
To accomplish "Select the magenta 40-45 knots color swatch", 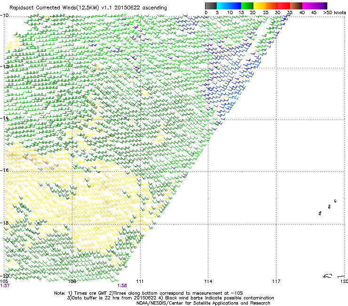I will pos(308,6).
